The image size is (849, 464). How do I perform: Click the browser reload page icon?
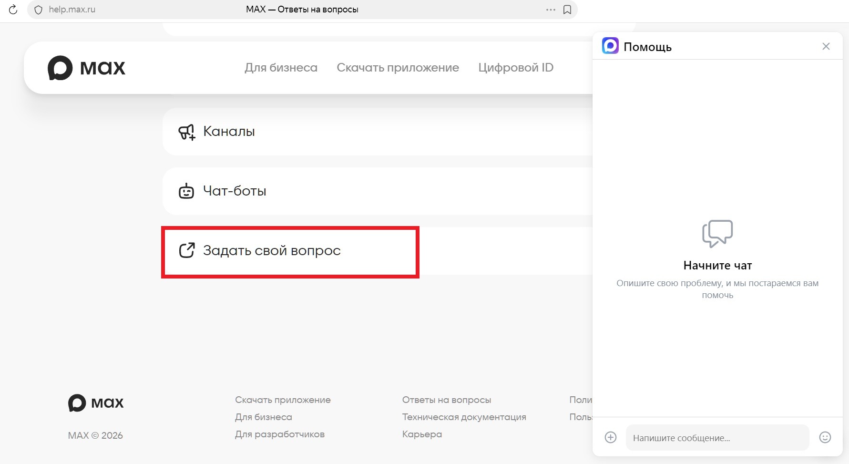click(13, 10)
